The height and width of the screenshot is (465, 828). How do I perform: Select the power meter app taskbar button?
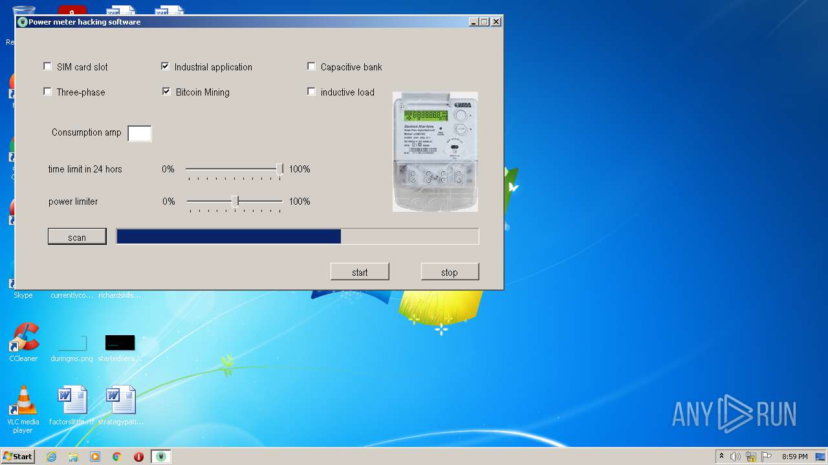(x=161, y=457)
